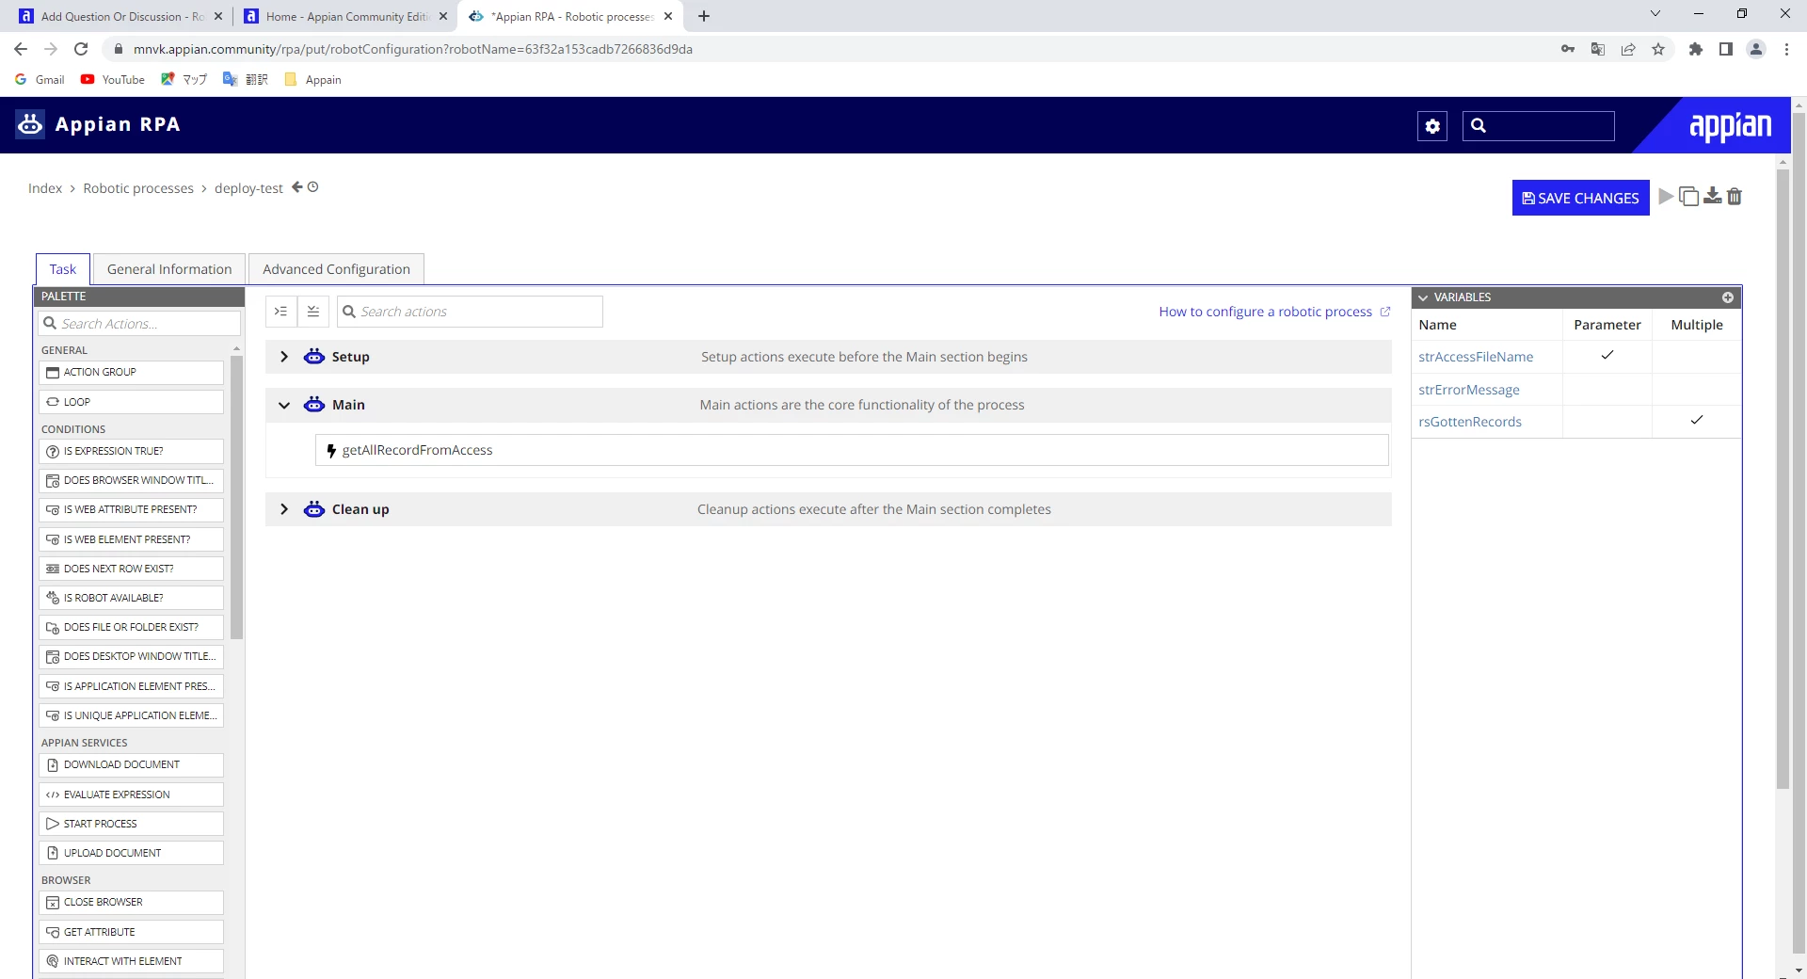Click the Setup section robot icon
The width and height of the screenshot is (1807, 979).
point(314,357)
